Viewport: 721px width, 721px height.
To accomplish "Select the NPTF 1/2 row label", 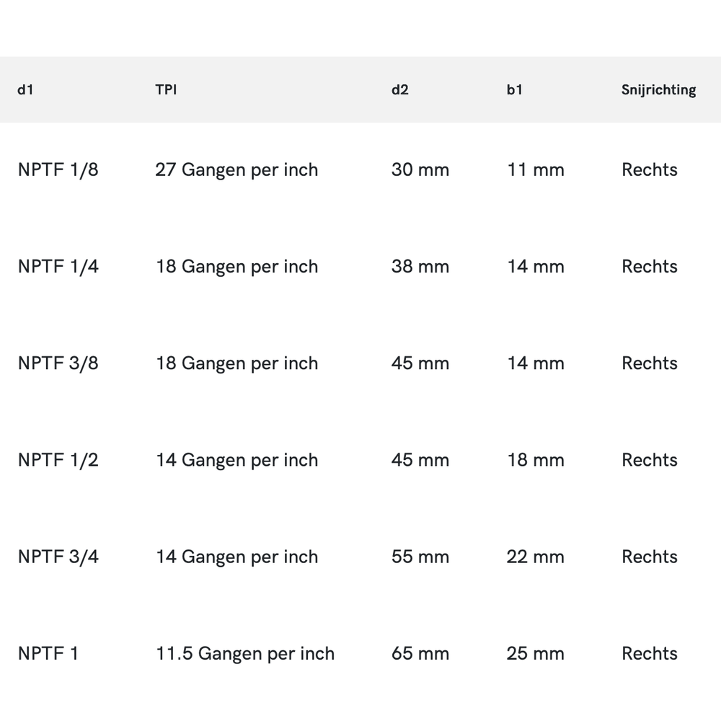I will (58, 460).
